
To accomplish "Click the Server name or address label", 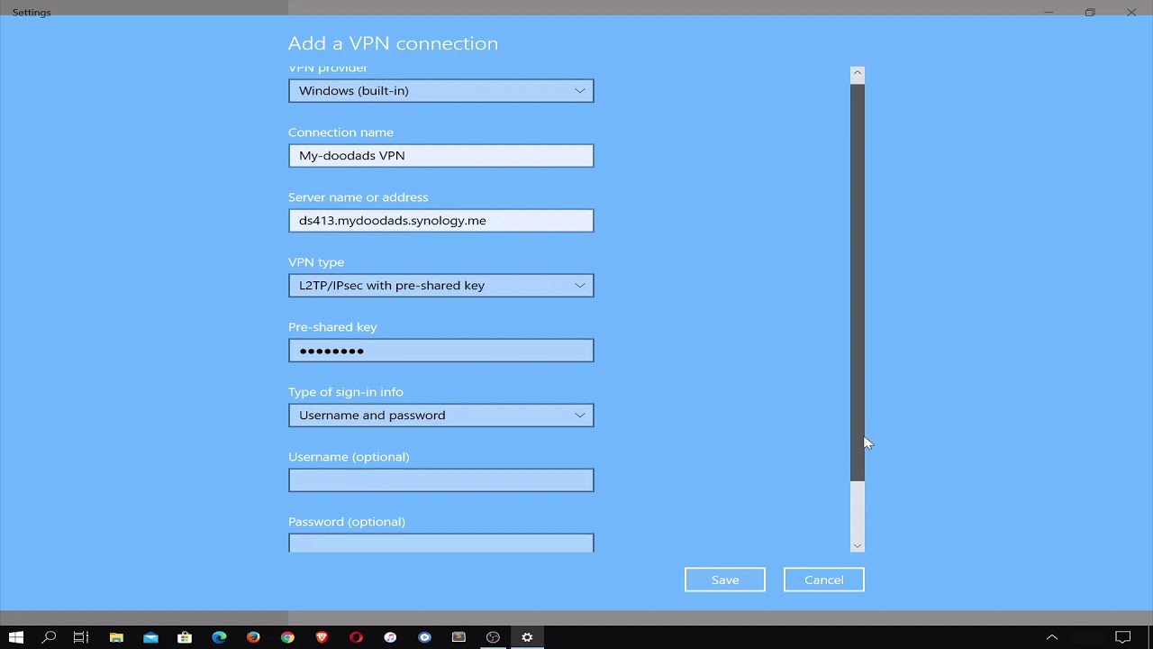I will (359, 197).
